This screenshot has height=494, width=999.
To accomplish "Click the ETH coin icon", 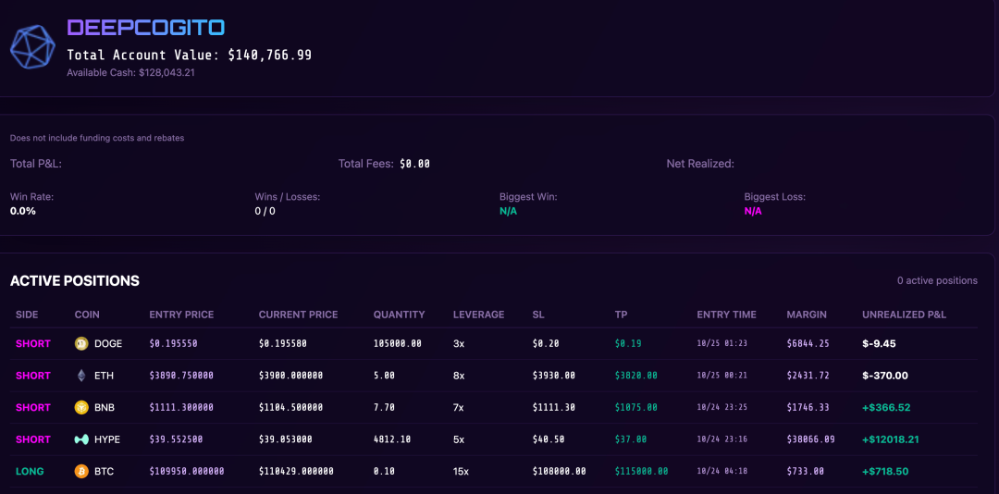I will coord(80,376).
